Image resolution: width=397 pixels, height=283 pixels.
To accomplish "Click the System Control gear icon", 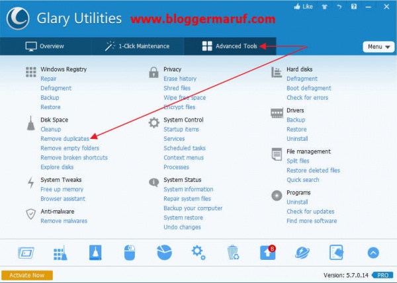I will [x=154, y=123].
